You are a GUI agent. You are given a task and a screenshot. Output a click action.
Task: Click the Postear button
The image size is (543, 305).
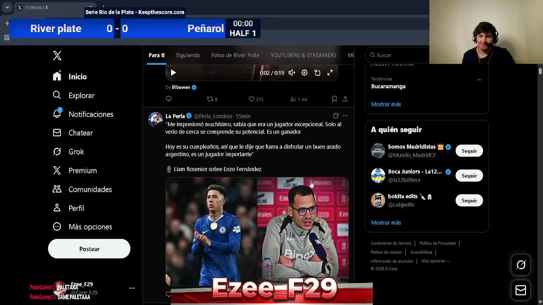click(89, 249)
